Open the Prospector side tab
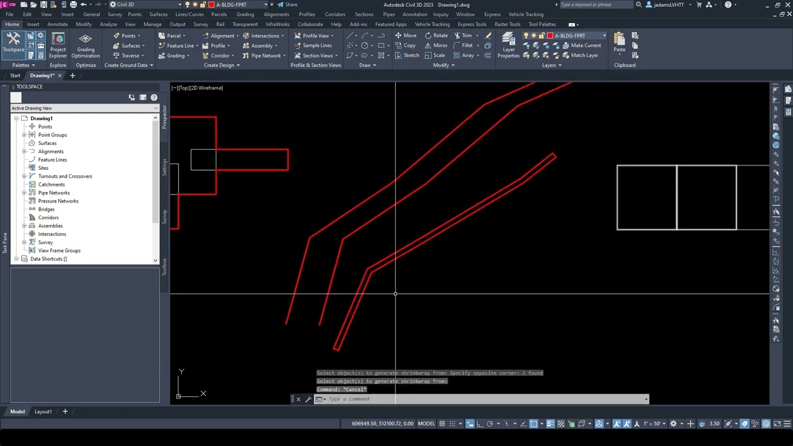Image resolution: width=793 pixels, height=446 pixels. [165, 117]
